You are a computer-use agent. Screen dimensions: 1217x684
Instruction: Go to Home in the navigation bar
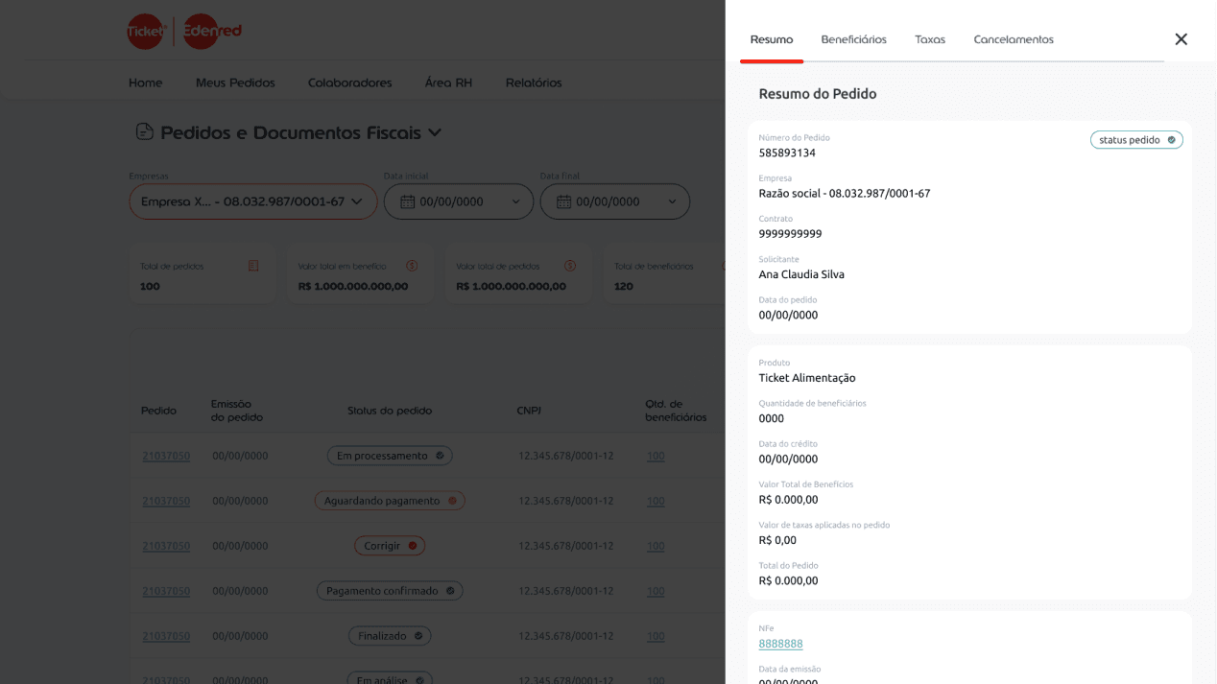point(146,83)
